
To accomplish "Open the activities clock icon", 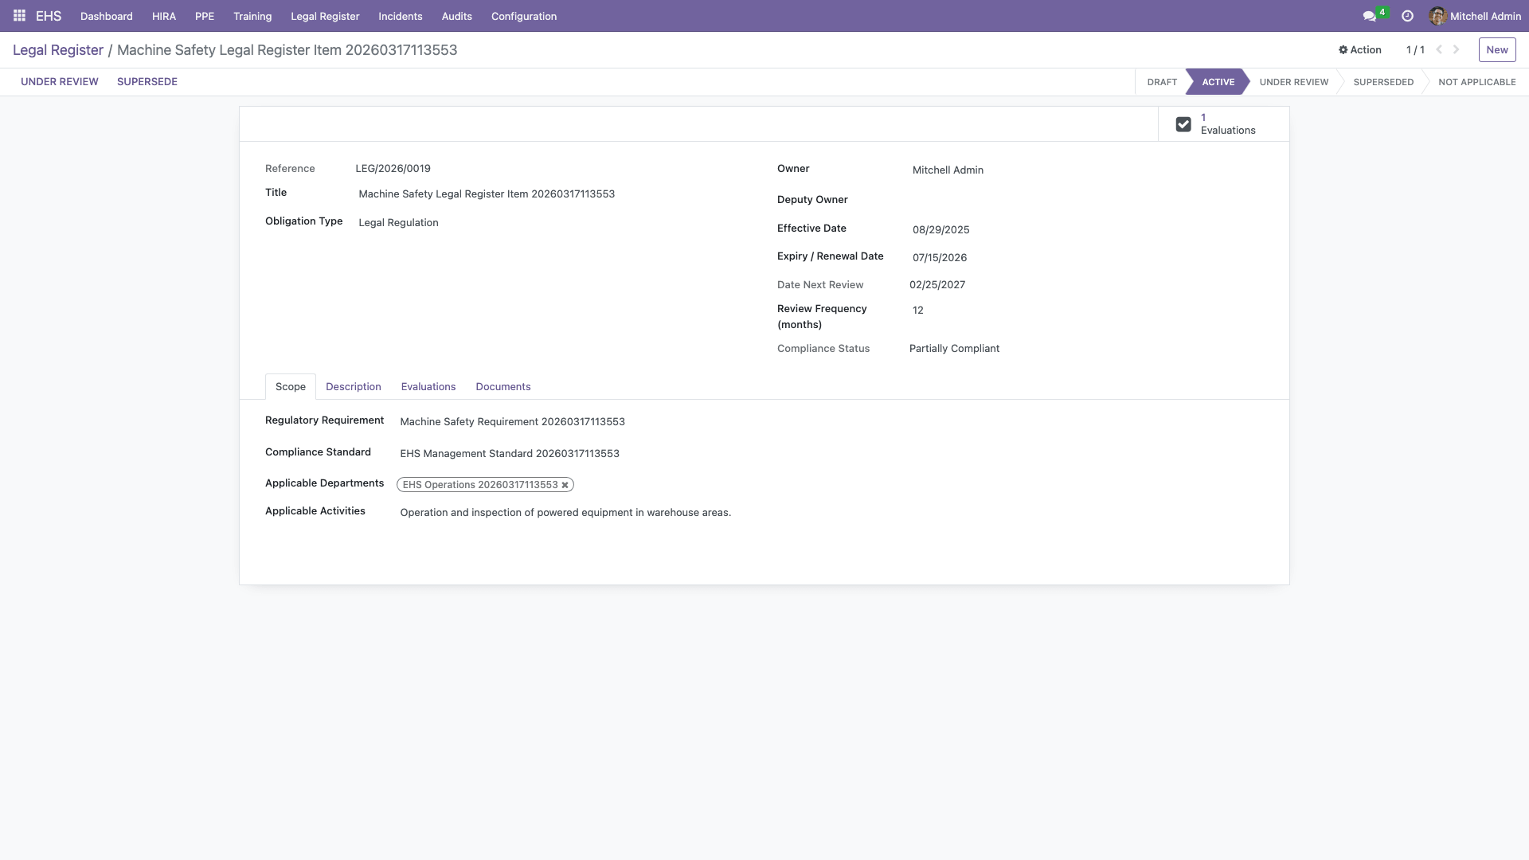I will pos(1407,16).
